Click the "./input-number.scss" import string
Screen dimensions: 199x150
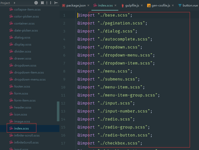[x=124, y=111]
